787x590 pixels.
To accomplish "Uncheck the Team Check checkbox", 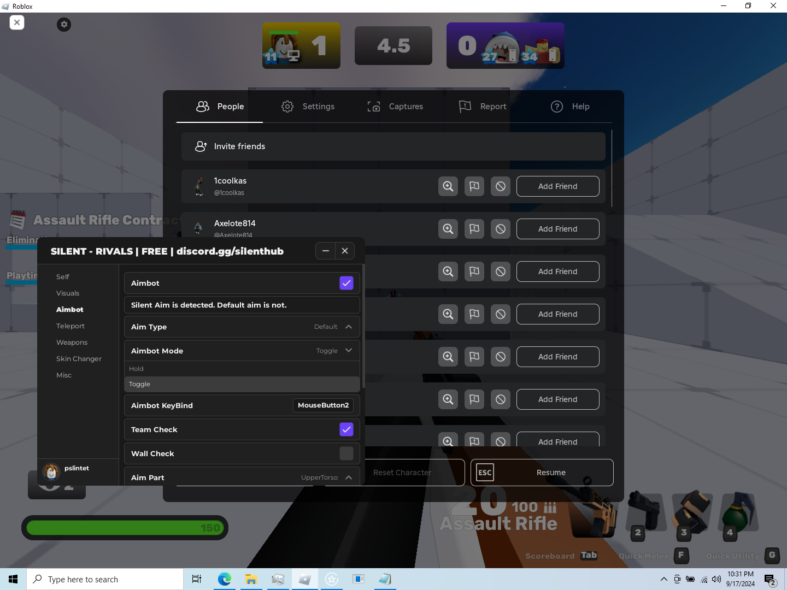I will (346, 429).
